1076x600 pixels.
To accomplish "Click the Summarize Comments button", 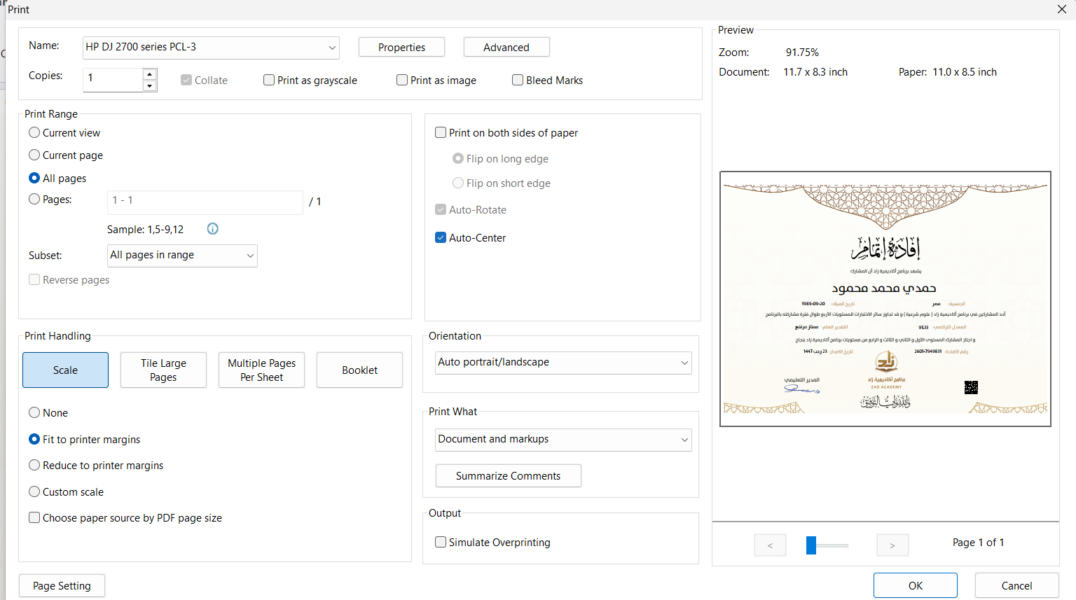I will click(508, 475).
